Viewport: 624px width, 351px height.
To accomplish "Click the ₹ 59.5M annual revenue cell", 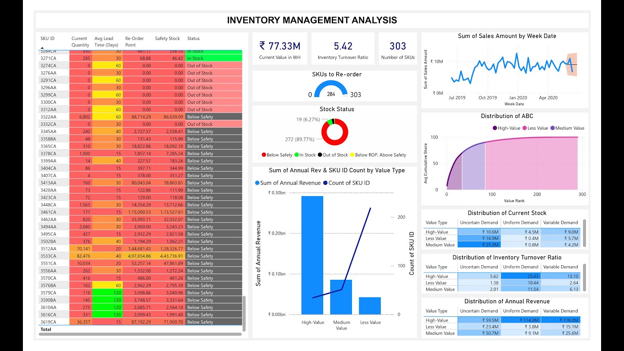I will point(479,320).
